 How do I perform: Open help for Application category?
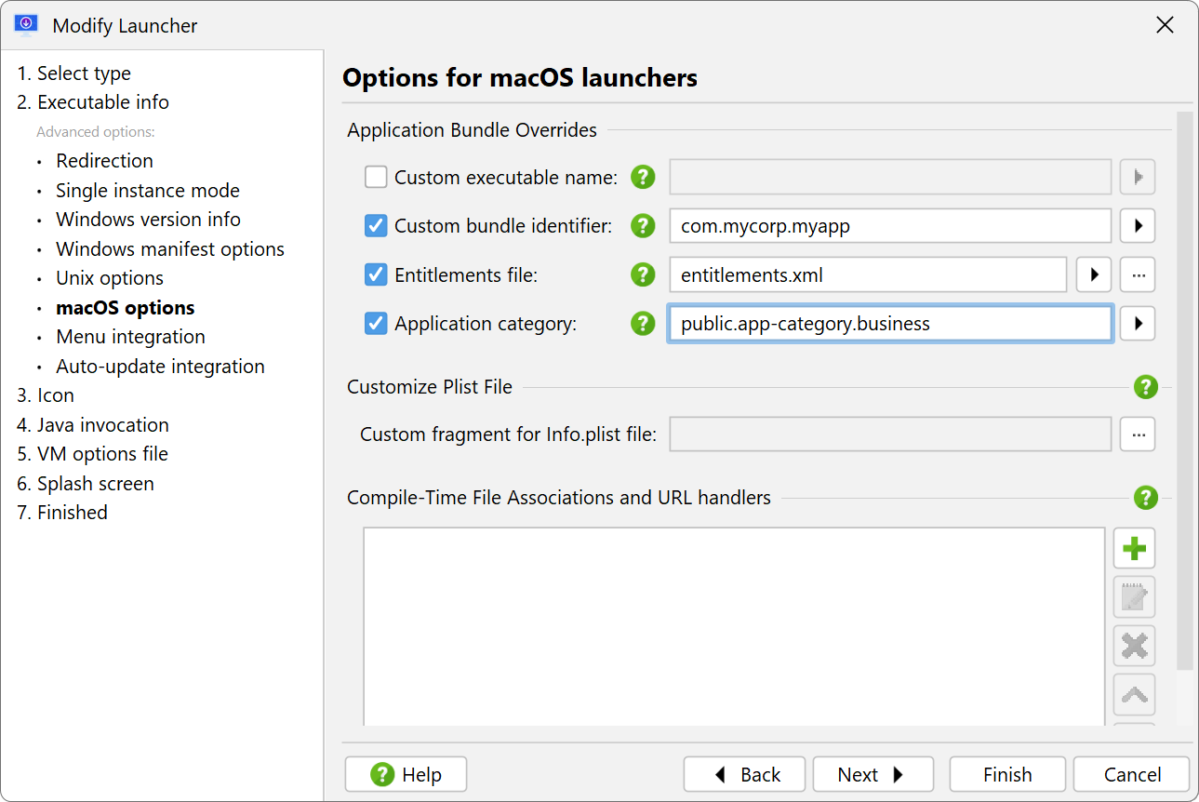click(643, 323)
